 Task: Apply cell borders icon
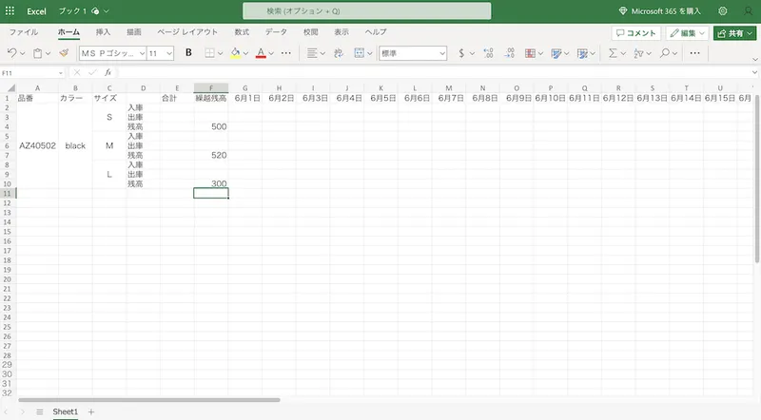point(209,53)
